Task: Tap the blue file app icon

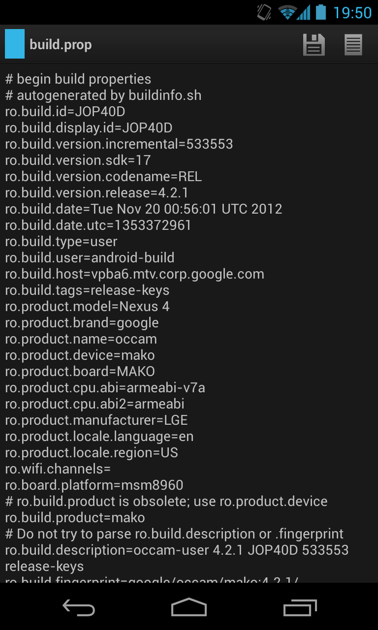Action: [x=15, y=44]
